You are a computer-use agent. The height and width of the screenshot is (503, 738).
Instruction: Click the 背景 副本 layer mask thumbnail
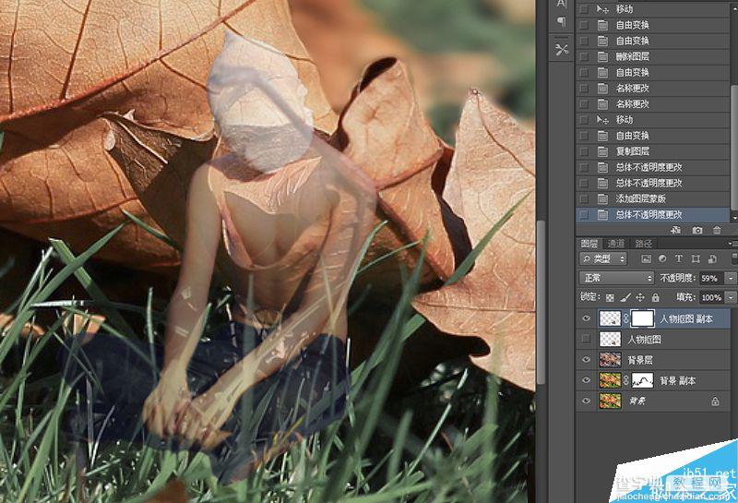click(x=642, y=380)
